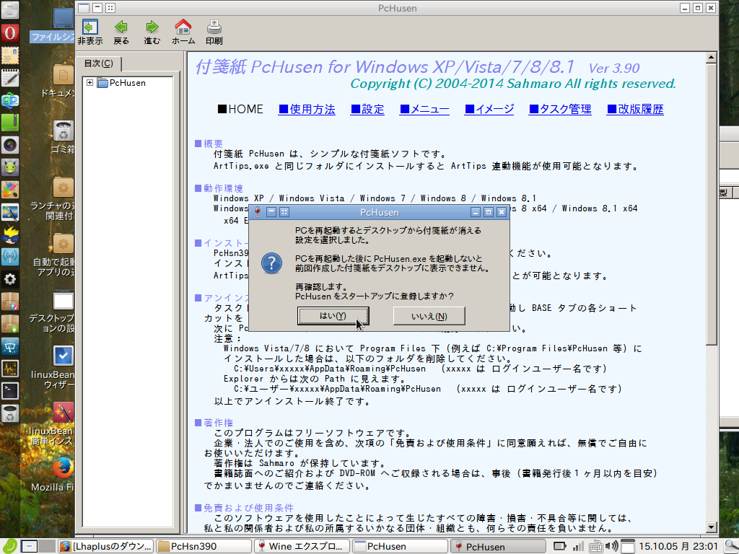739x554 pixels.
Task: Open the 使用方法 usage link
Action: [x=307, y=110]
